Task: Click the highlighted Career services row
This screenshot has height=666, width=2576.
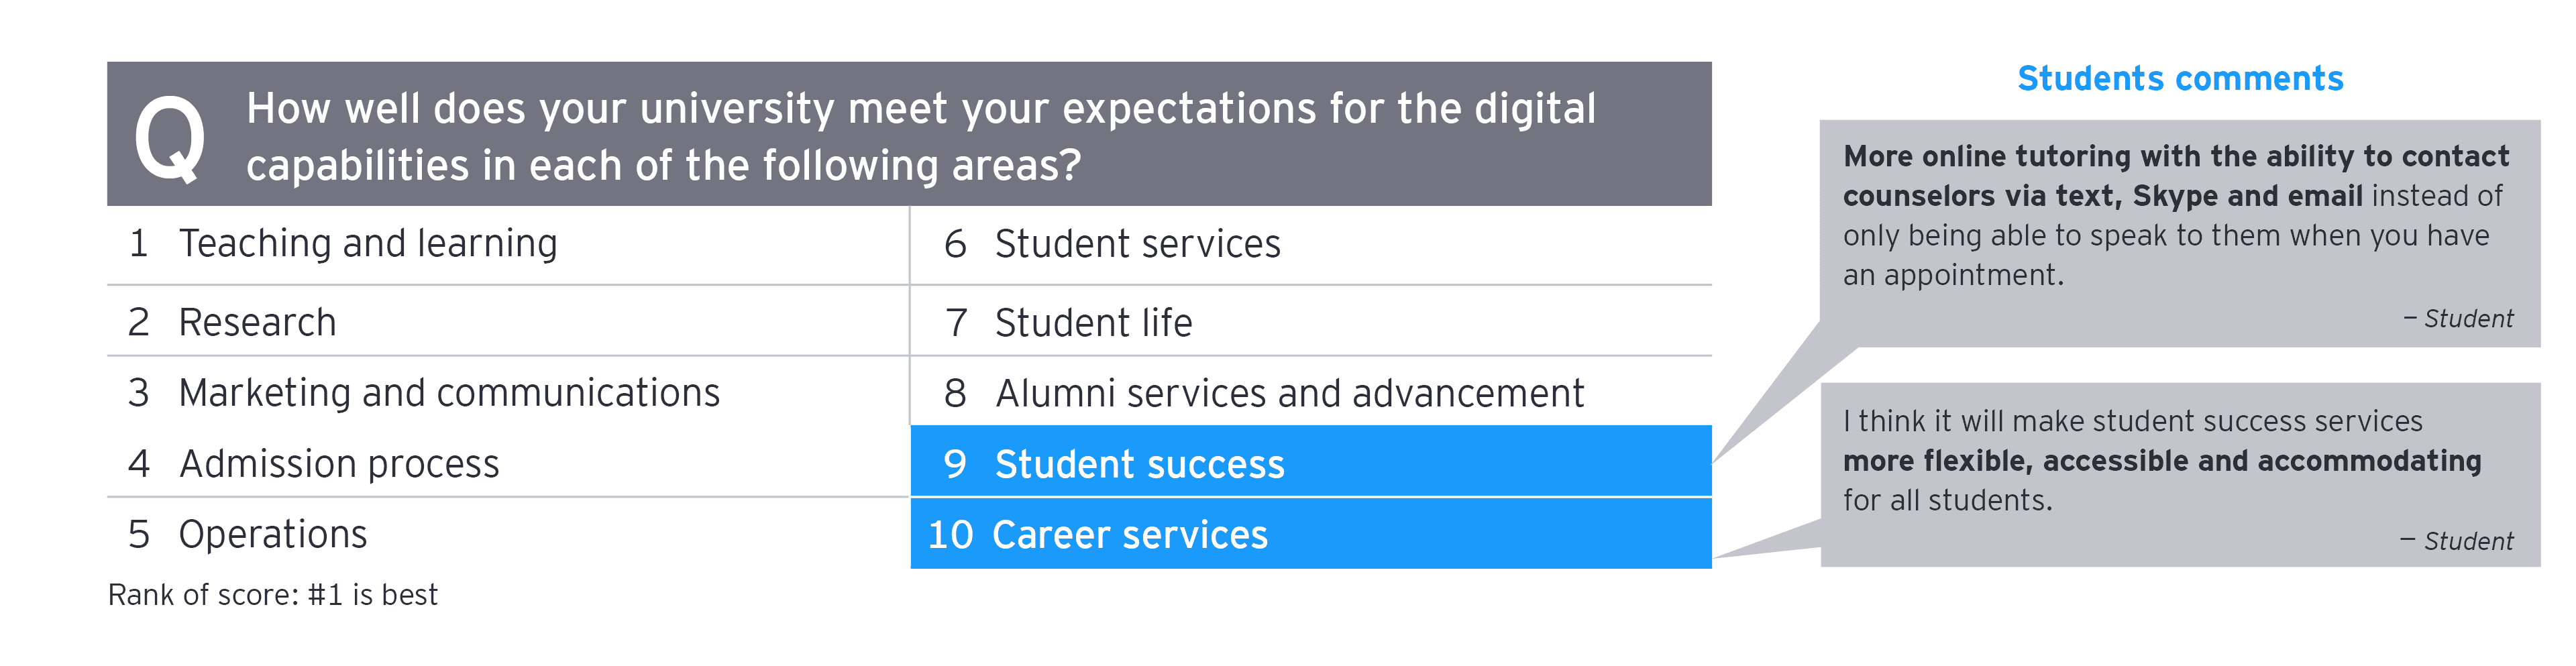Action: [1310, 535]
